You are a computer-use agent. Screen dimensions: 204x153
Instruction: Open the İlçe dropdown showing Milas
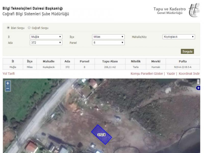[x=108, y=37]
